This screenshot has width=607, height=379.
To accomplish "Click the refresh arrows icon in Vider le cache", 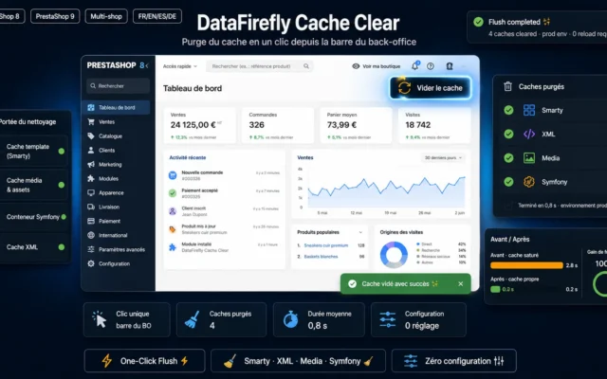I will pos(404,88).
